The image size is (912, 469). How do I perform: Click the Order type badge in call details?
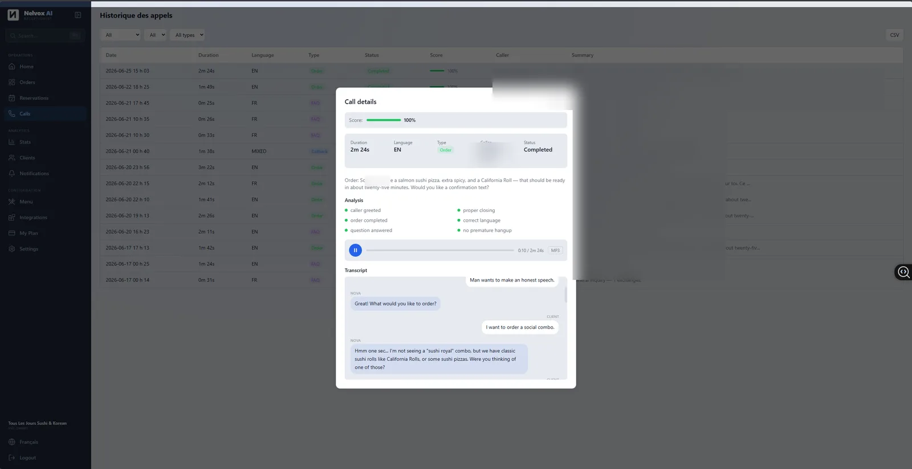point(445,150)
